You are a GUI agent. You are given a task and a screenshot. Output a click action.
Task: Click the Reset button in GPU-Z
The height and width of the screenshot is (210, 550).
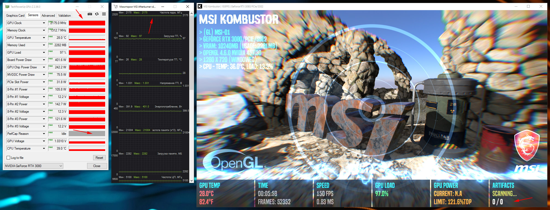click(99, 158)
